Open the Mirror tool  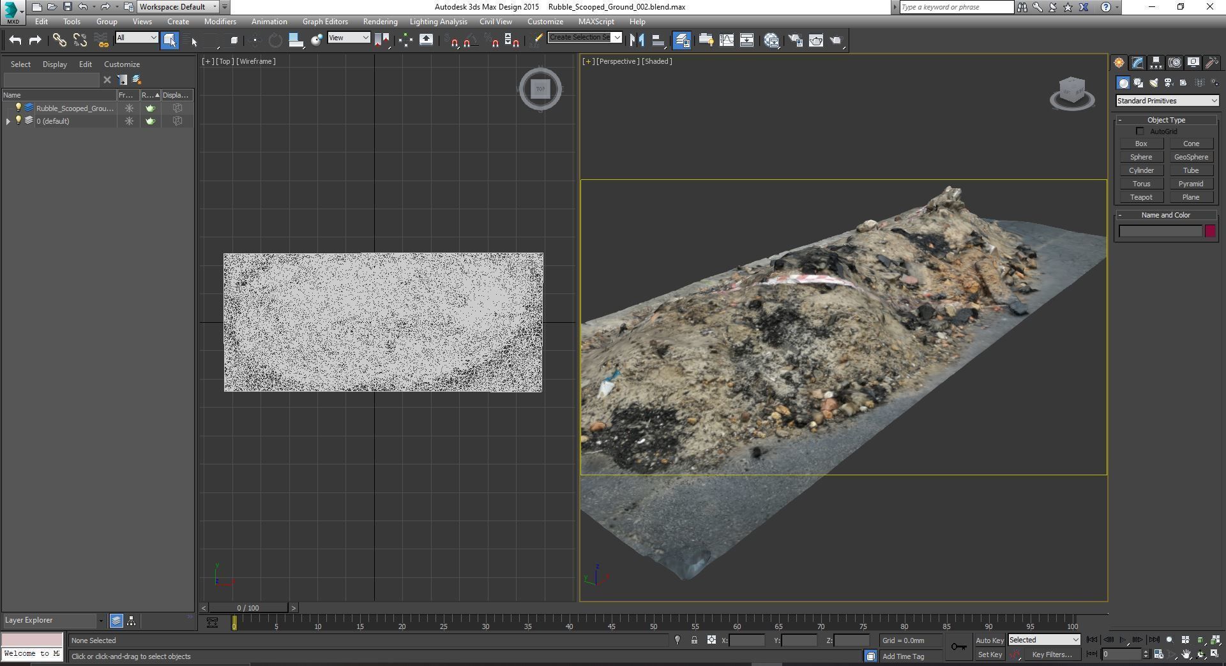(637, 40)
